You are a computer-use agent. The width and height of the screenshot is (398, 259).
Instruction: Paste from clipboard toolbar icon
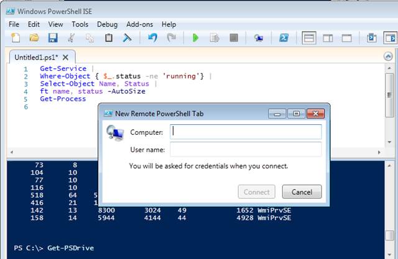coord(109,38)
